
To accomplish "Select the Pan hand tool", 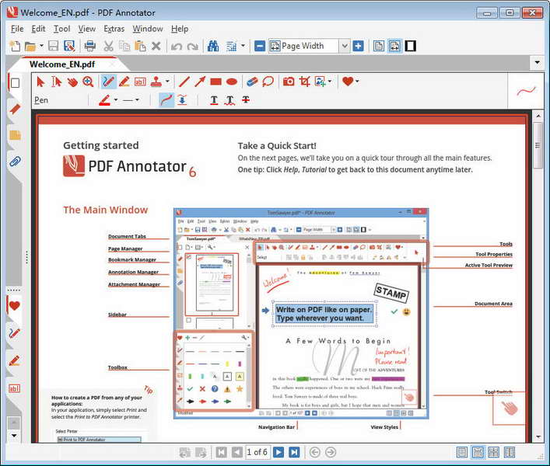I will point(72,82).
